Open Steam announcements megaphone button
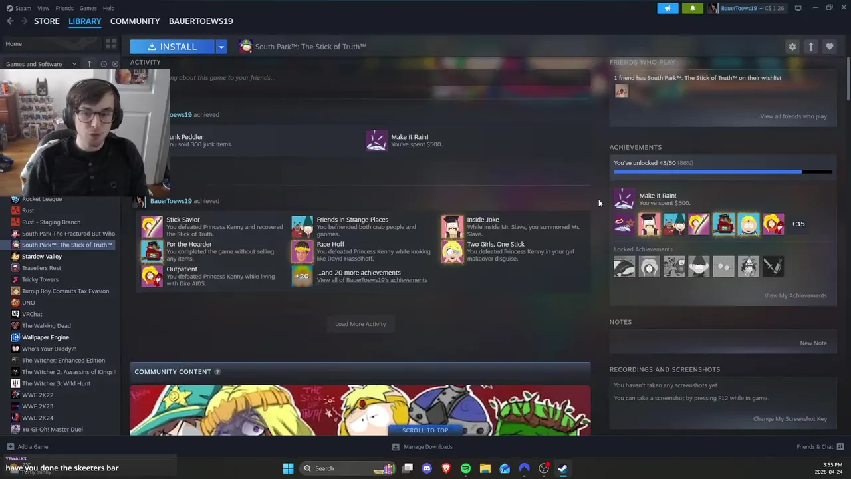851x479 pixels. (668, 8)
